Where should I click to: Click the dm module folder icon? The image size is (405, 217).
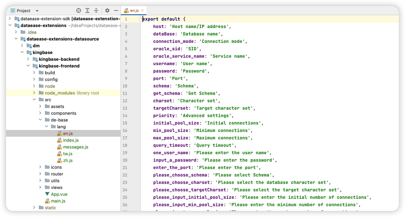tap(29, 46)
